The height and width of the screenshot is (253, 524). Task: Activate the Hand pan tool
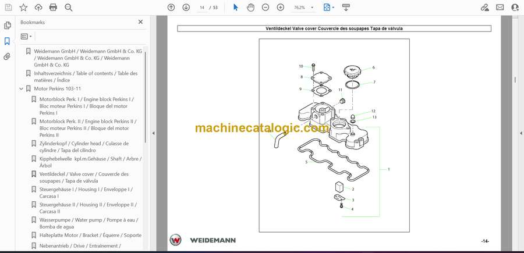[250, 8]
